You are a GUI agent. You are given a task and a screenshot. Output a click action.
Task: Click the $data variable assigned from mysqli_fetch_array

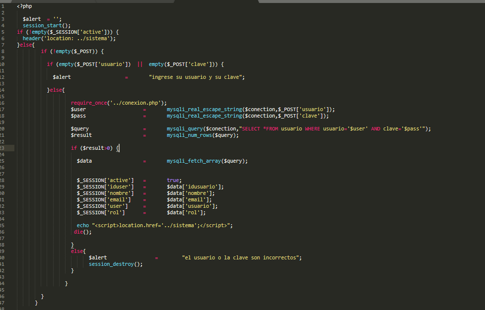84,161
